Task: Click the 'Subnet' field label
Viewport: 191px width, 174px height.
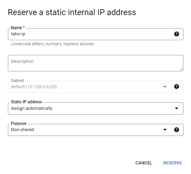Action: pyautogui.click(x=17, y=80)
